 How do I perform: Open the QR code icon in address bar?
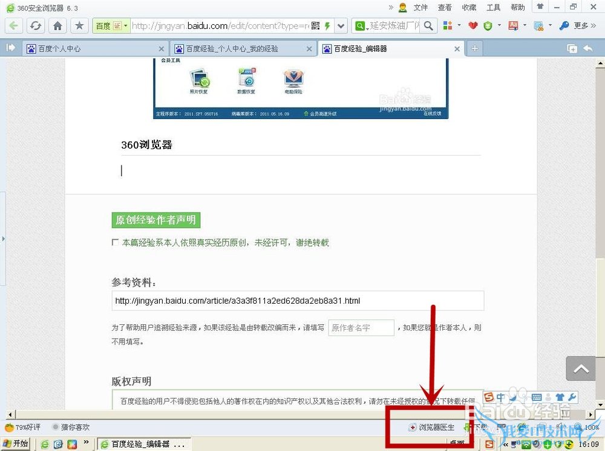[316, 26]
